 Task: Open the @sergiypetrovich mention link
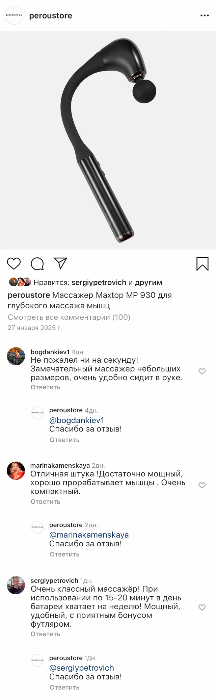click(81, 668)
